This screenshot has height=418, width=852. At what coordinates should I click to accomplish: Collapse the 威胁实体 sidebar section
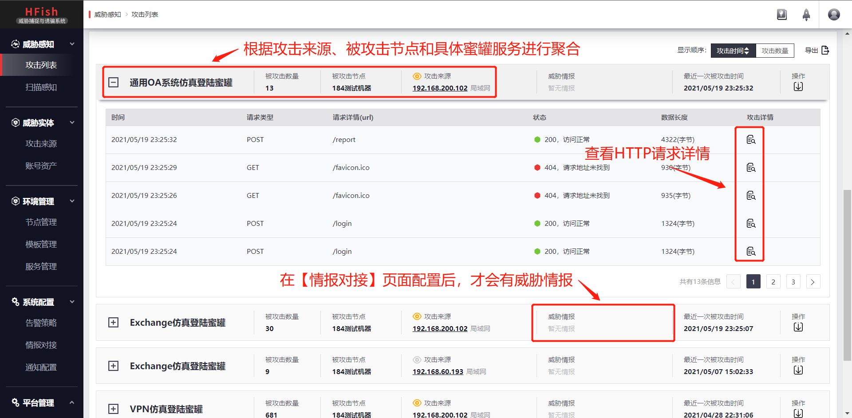pos(72,122)
